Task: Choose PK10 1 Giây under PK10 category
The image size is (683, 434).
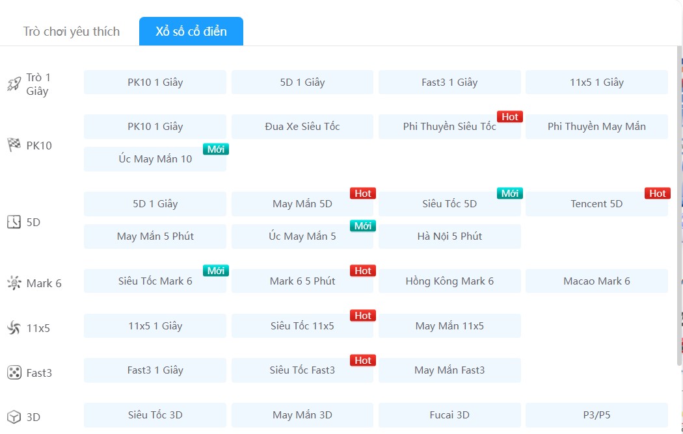Action: tap(155, 127)
